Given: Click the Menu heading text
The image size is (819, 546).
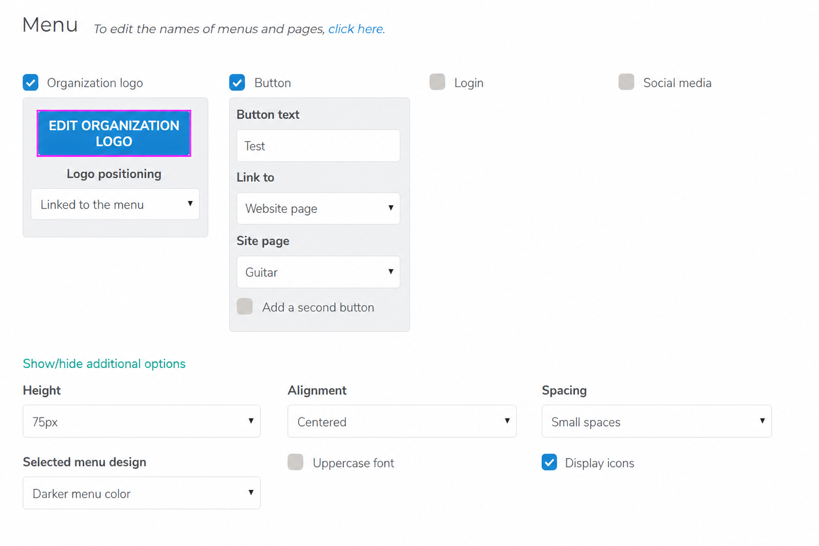Looking at the screenshot, I should click(x=50, y=25).
